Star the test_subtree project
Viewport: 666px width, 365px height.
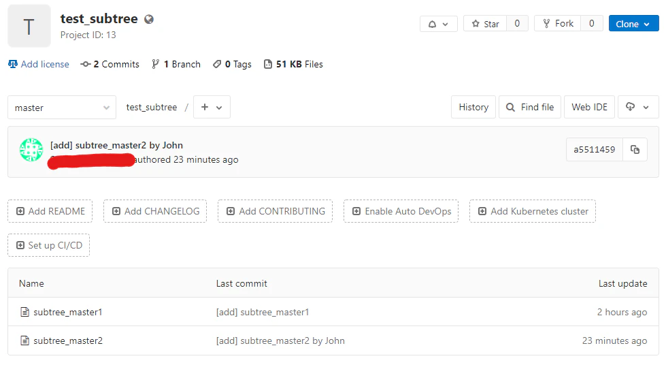coord(485,24)
